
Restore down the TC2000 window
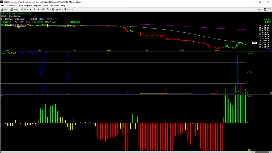(x=260, y=2)
